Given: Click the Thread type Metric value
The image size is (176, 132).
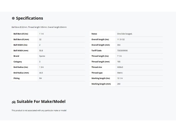Looking at the screenshot, I should click(120, 73).
